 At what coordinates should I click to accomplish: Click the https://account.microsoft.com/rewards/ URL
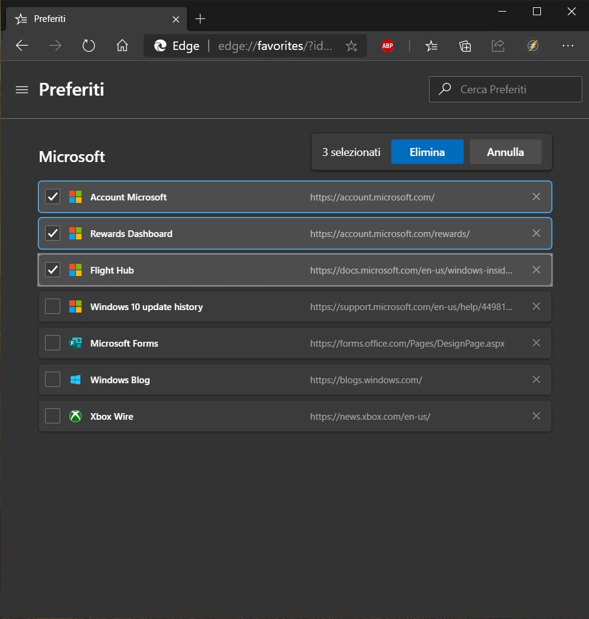coord(389,234)
